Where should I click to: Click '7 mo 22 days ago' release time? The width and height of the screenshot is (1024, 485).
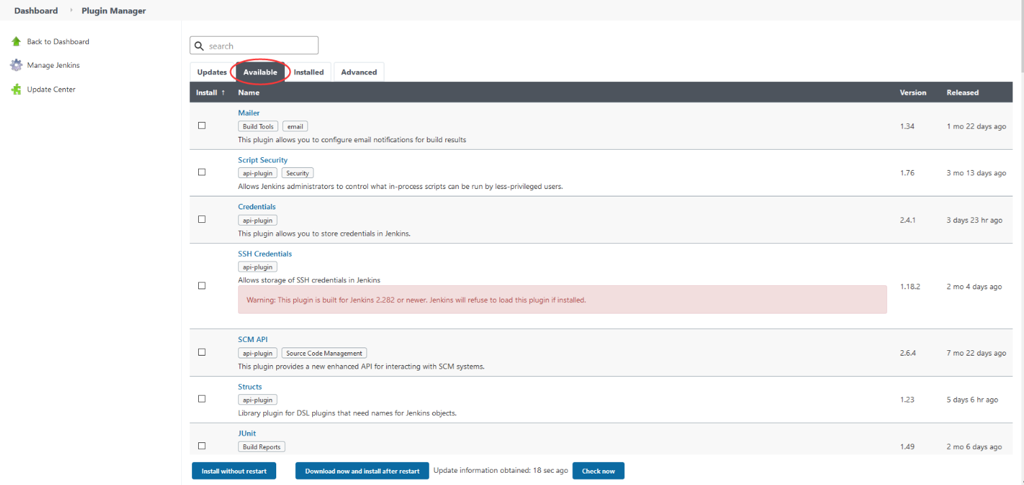point(976,353)
